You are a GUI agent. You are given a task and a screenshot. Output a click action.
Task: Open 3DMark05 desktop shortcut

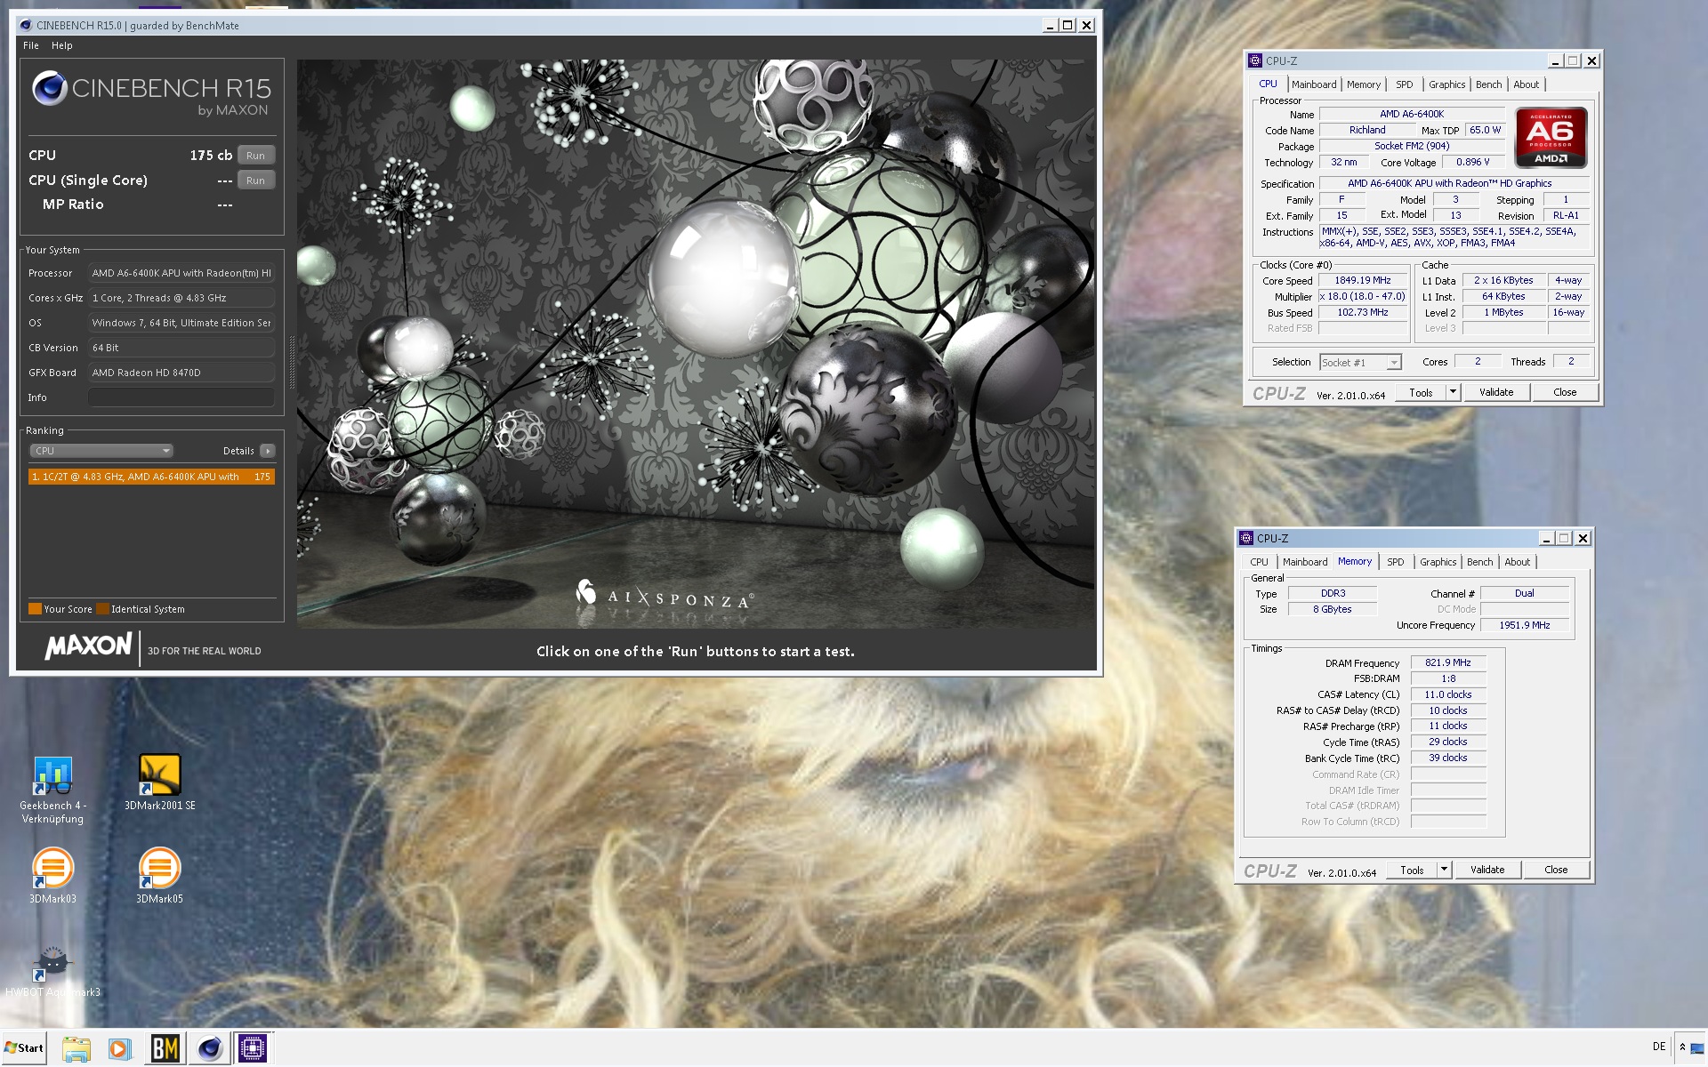[x=160, y=876]
